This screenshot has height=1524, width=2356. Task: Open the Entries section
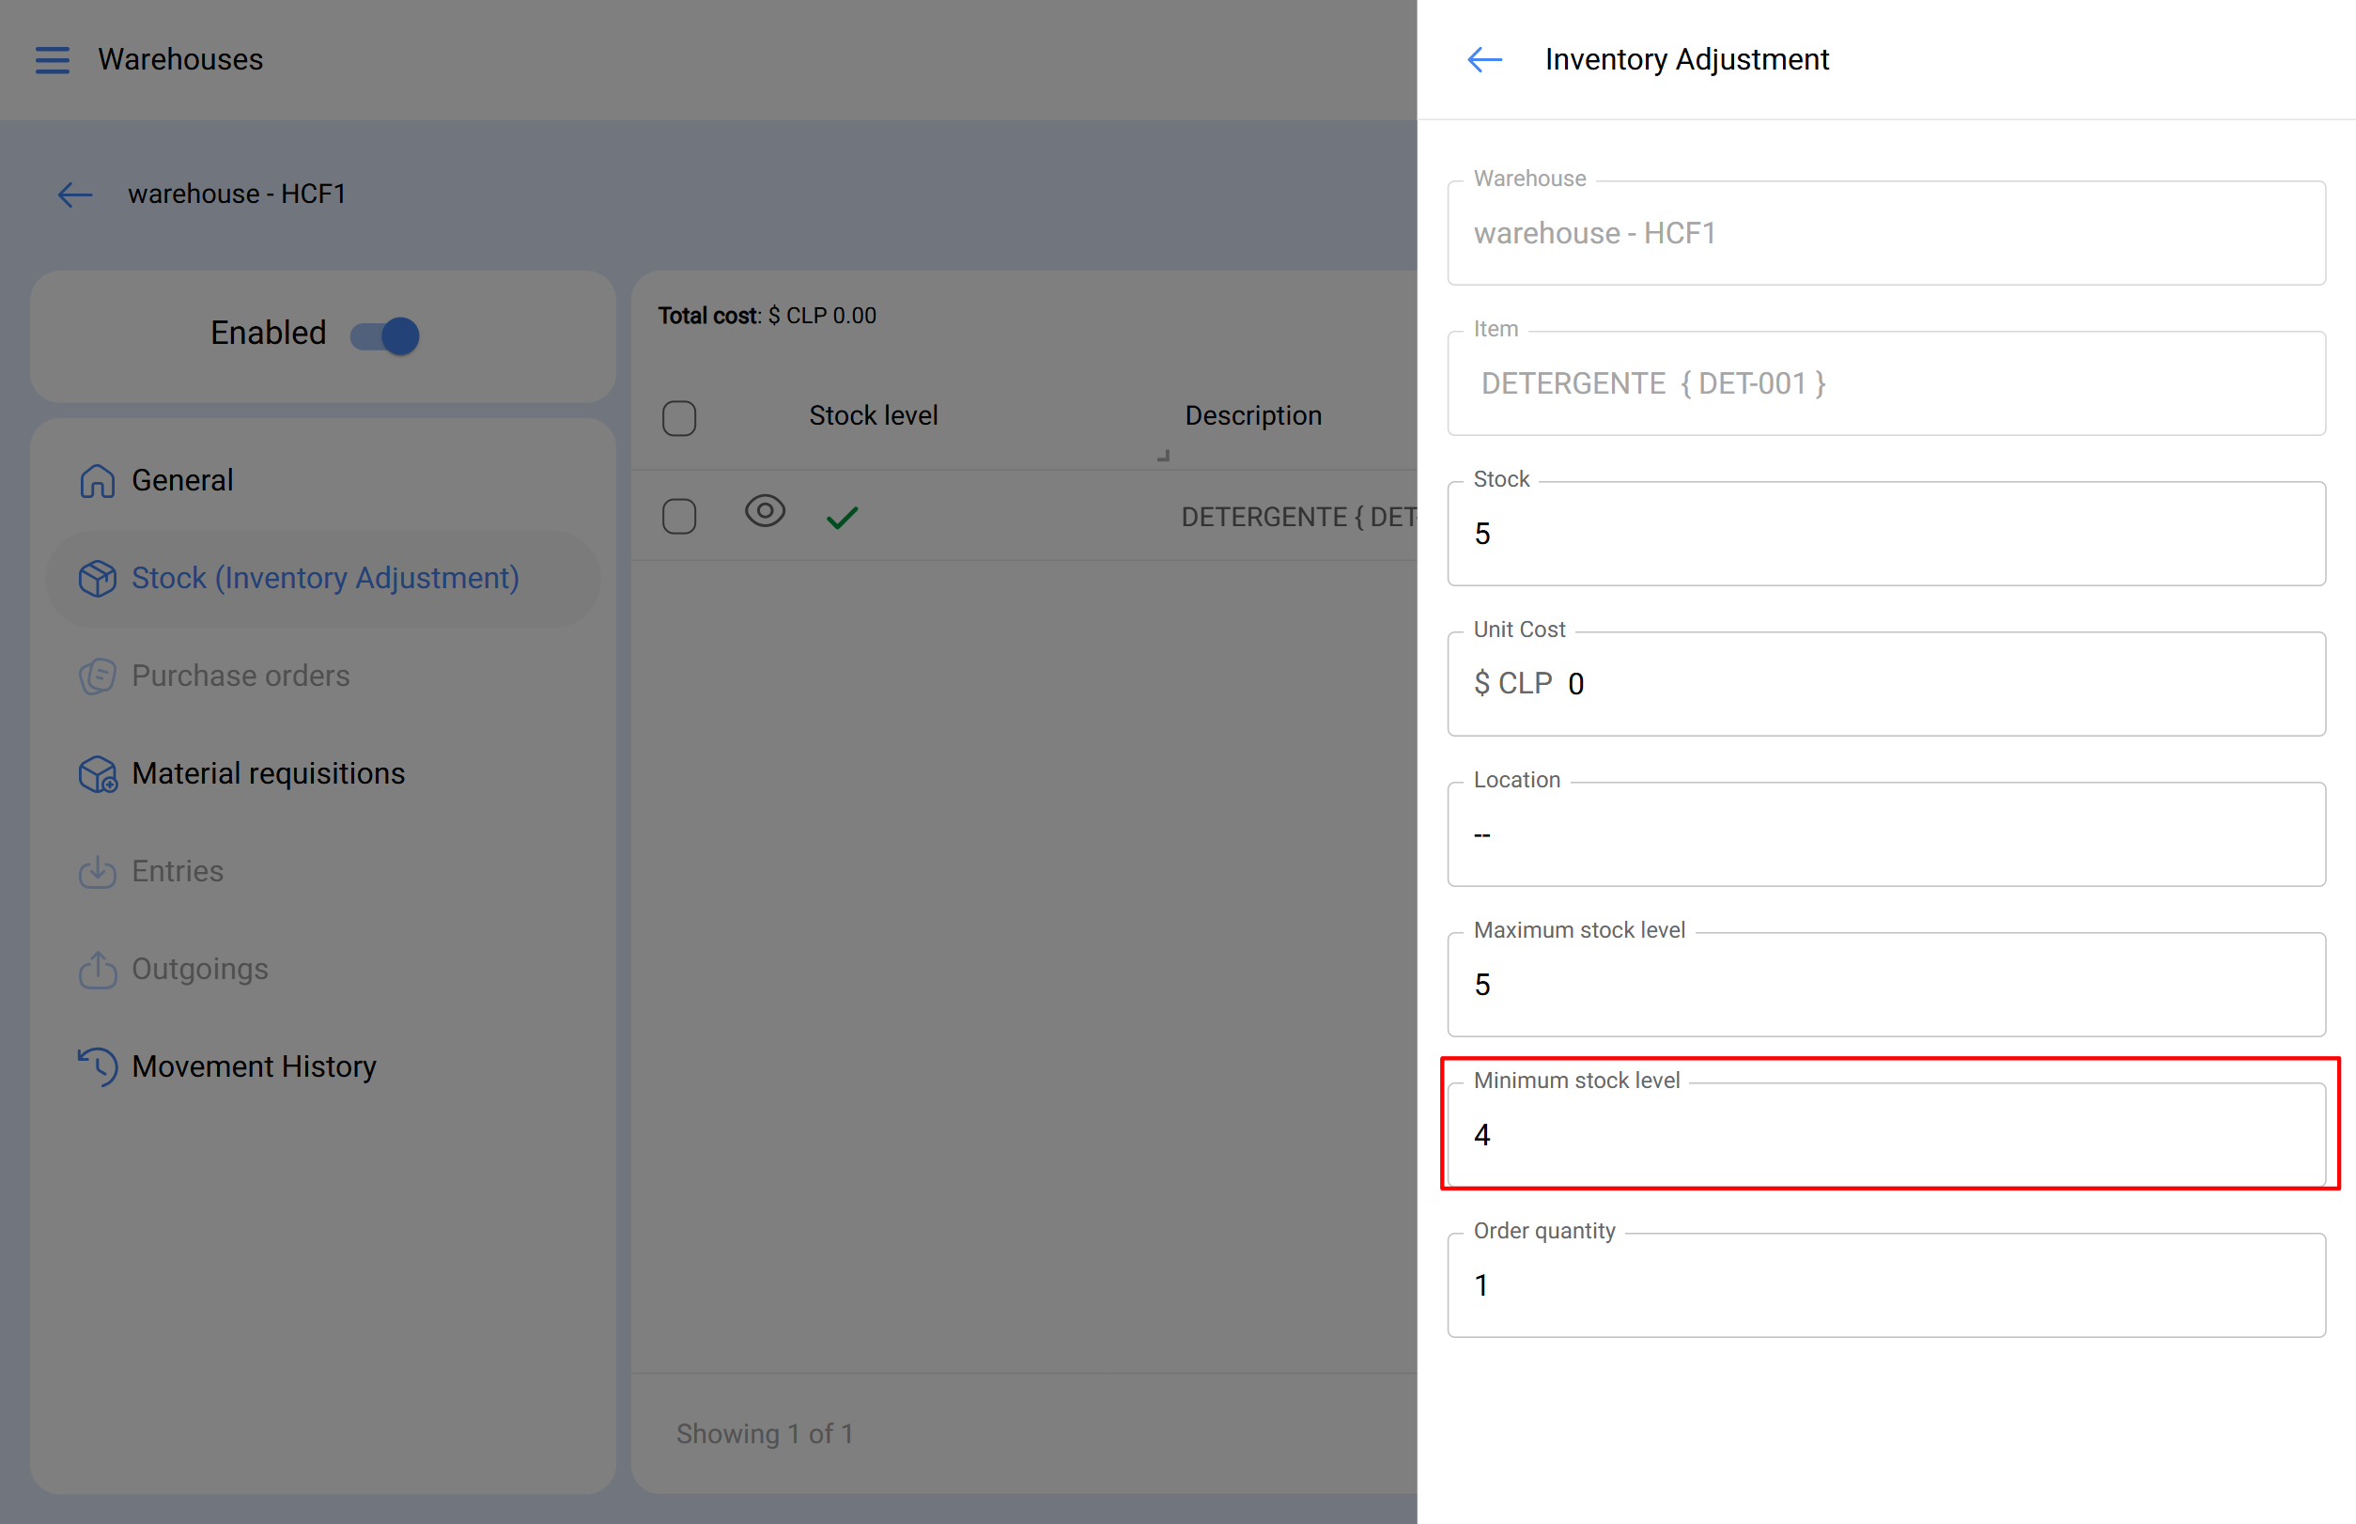point(178,871)
